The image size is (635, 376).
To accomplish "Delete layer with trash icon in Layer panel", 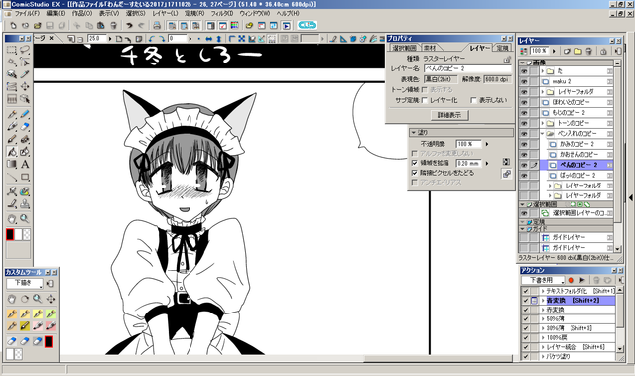I will pyautogui.click(x=589, y=51).
